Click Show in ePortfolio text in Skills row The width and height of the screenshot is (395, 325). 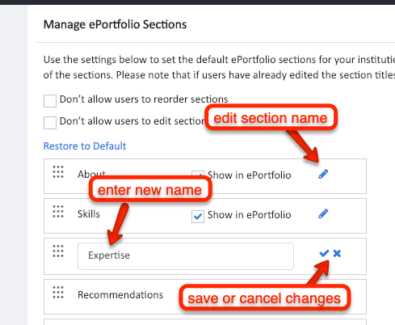coord(250,215)
